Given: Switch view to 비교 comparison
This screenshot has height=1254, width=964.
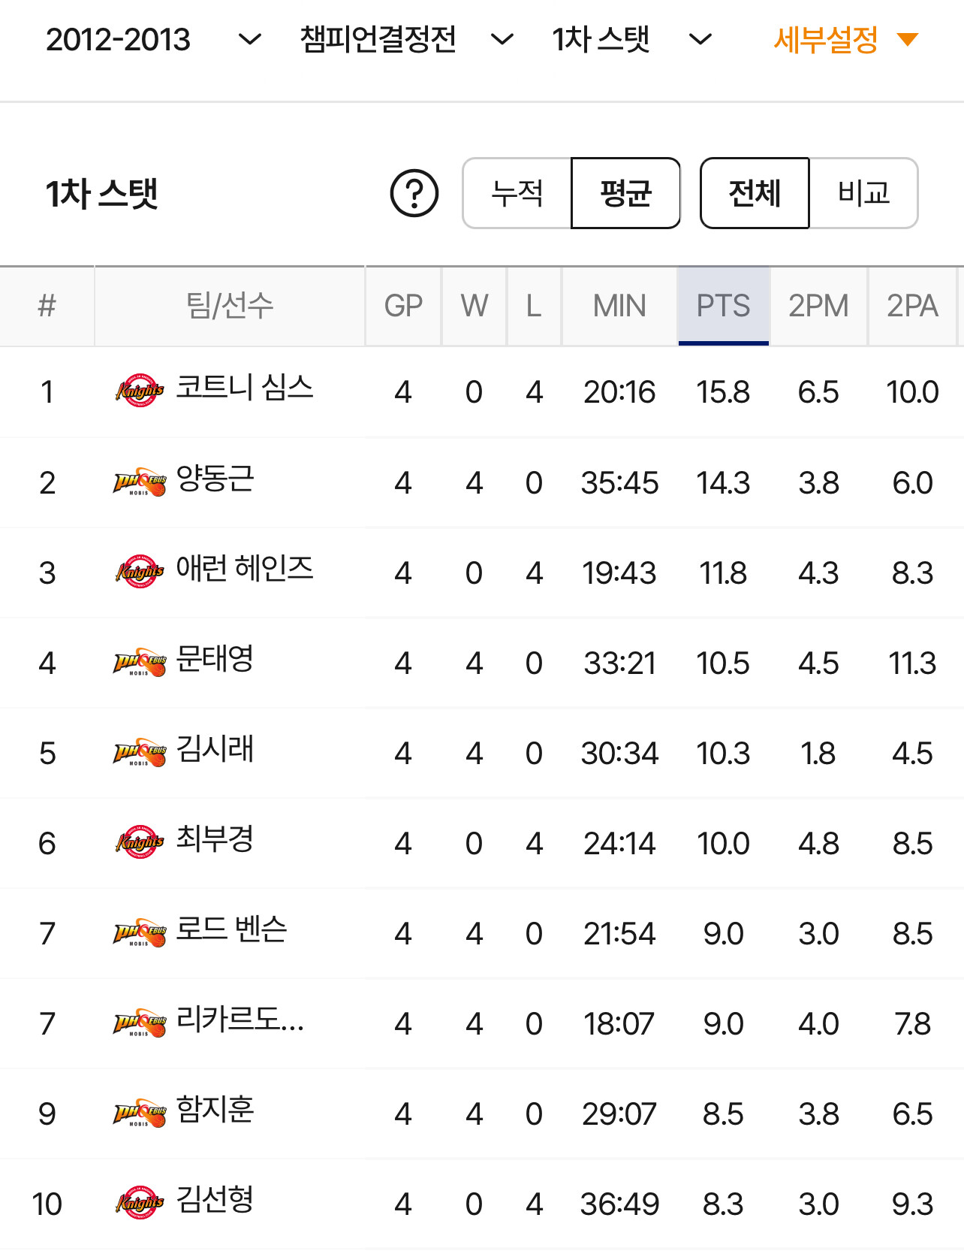Looking at the screenshot, I should (x=863, y=193).
